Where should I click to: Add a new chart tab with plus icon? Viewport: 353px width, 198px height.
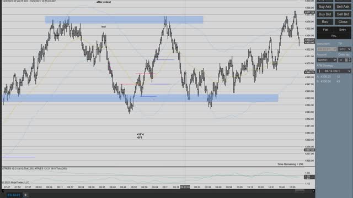(25, 195)
